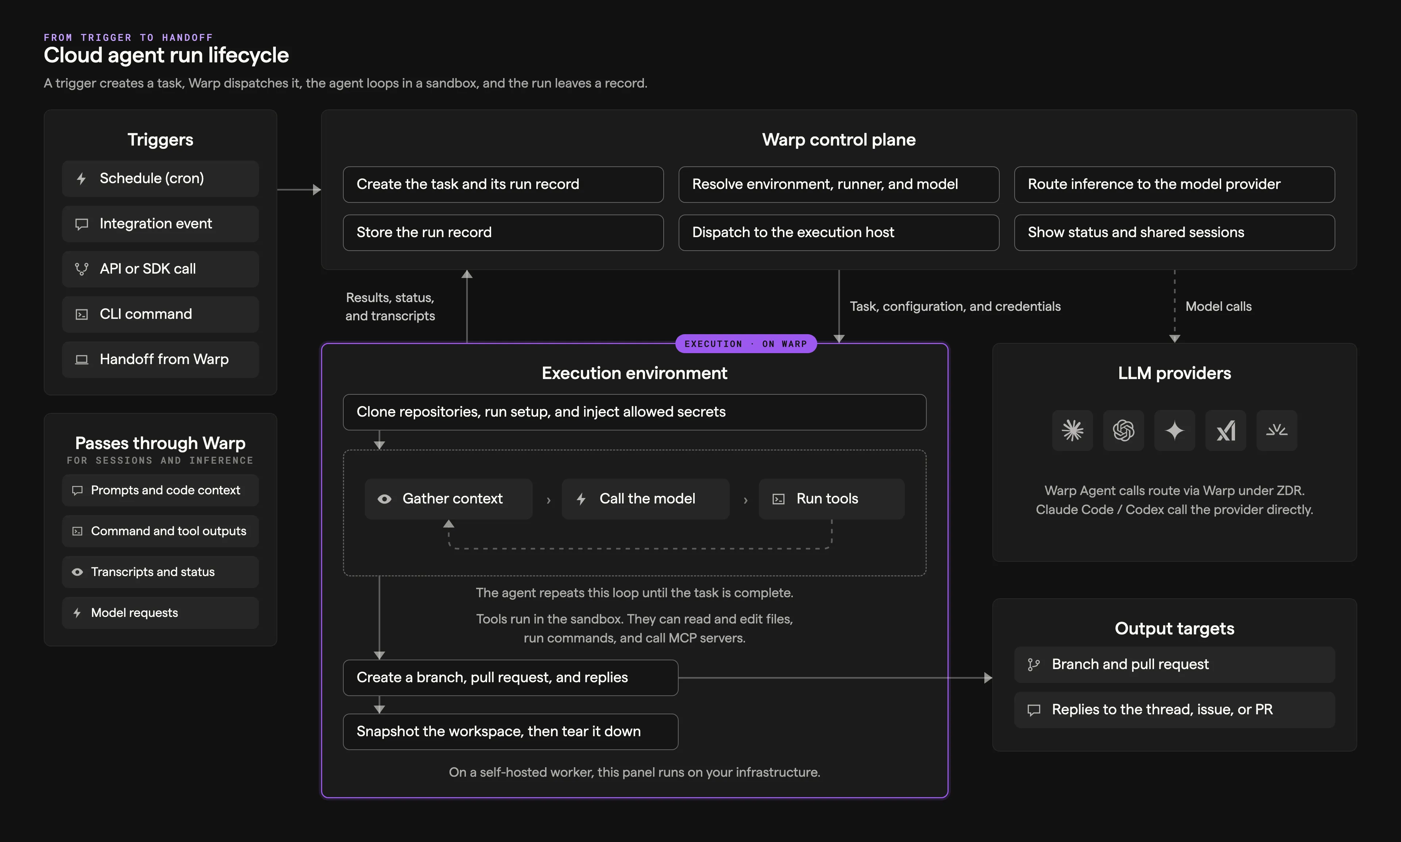Click the Command and tool outputs item
This screenshot has width=1401, height=842.
161,531
